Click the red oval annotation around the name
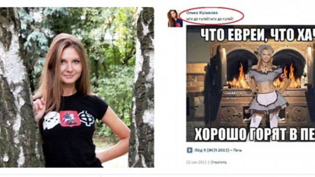The width and height of the screenshot is (315, 177). click(x=211, y=16)
